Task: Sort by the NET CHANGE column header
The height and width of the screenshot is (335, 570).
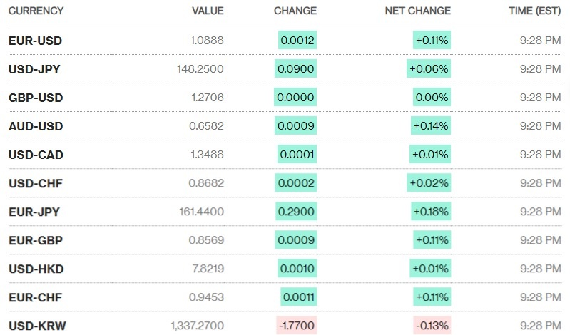Action: click(417, 11)
